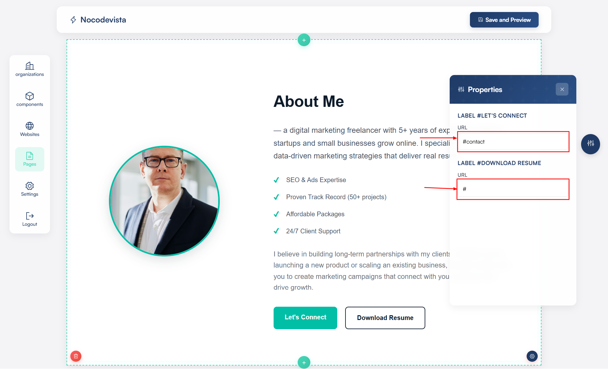
Task: Click the Let's Connect URL field
Action: click(513, 142)
